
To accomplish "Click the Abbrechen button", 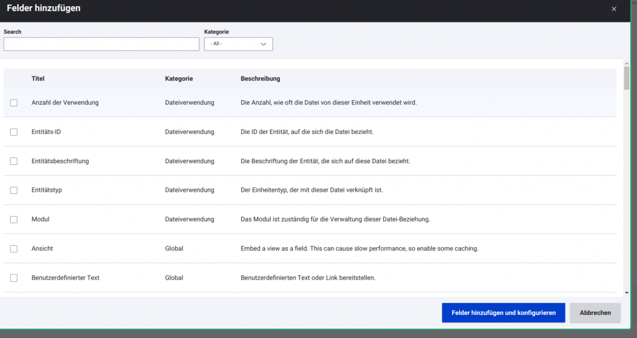I will (x=595, y=313).
